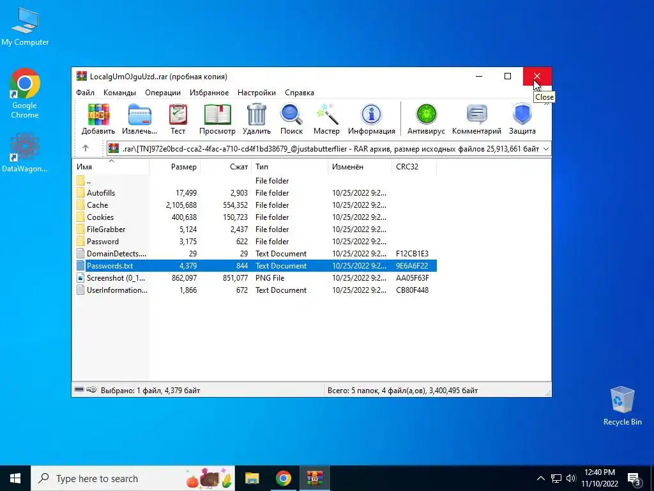Open the Справка menu

(x=300, y=93)
